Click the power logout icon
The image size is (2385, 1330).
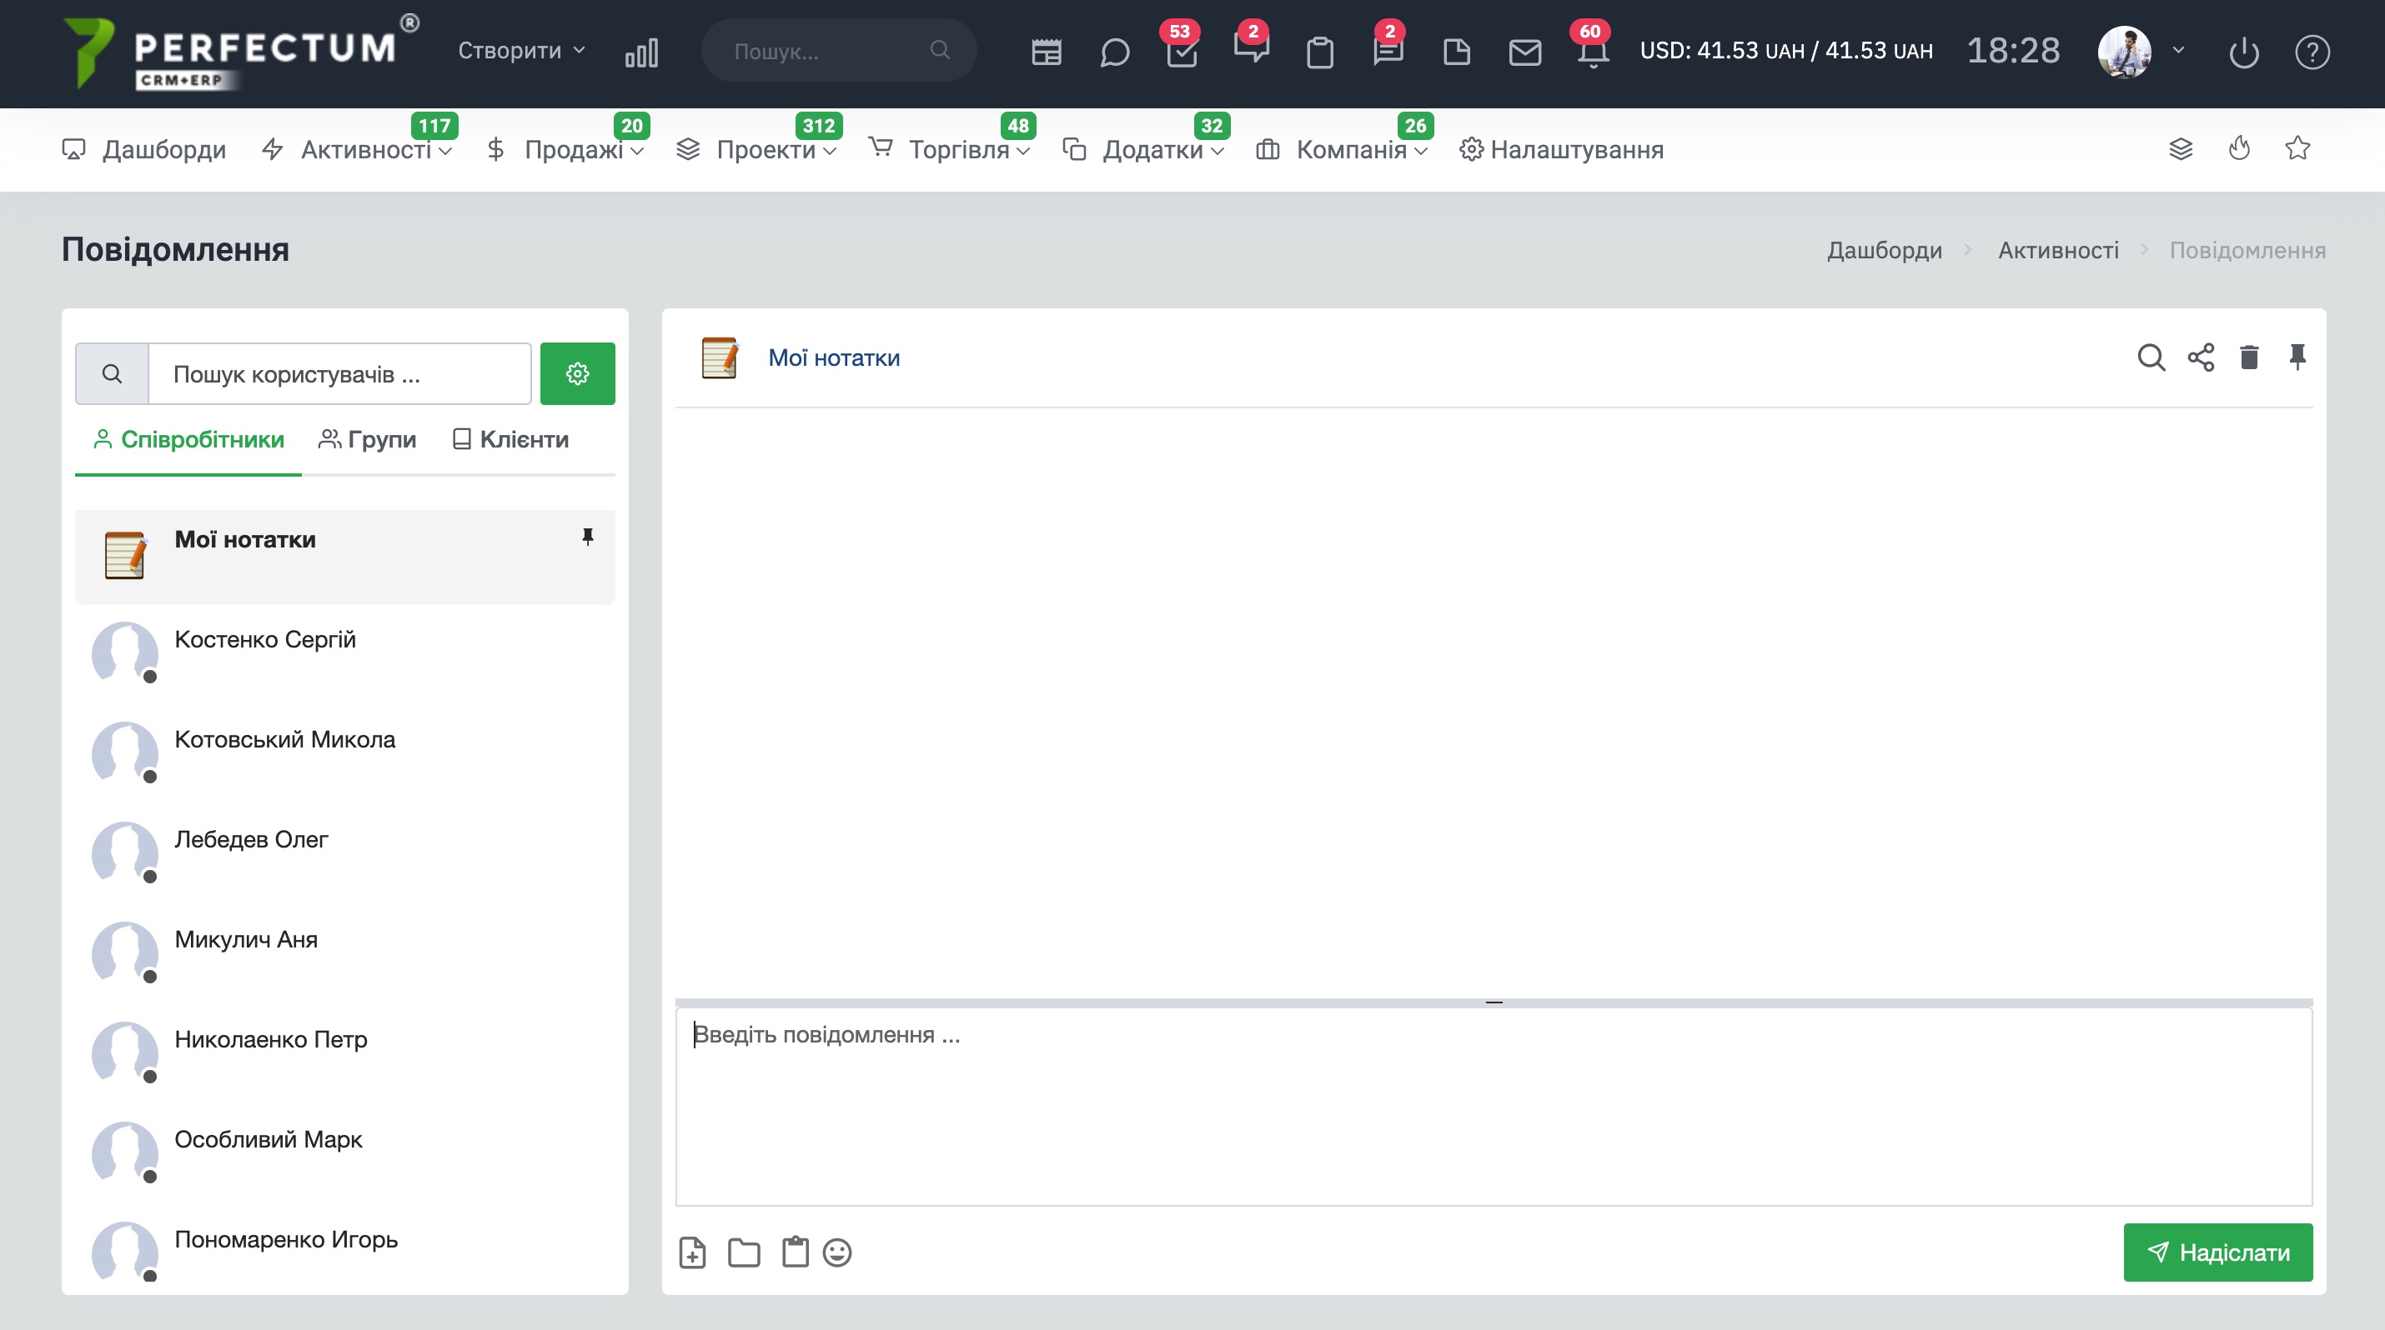[x=2244, y=52]
